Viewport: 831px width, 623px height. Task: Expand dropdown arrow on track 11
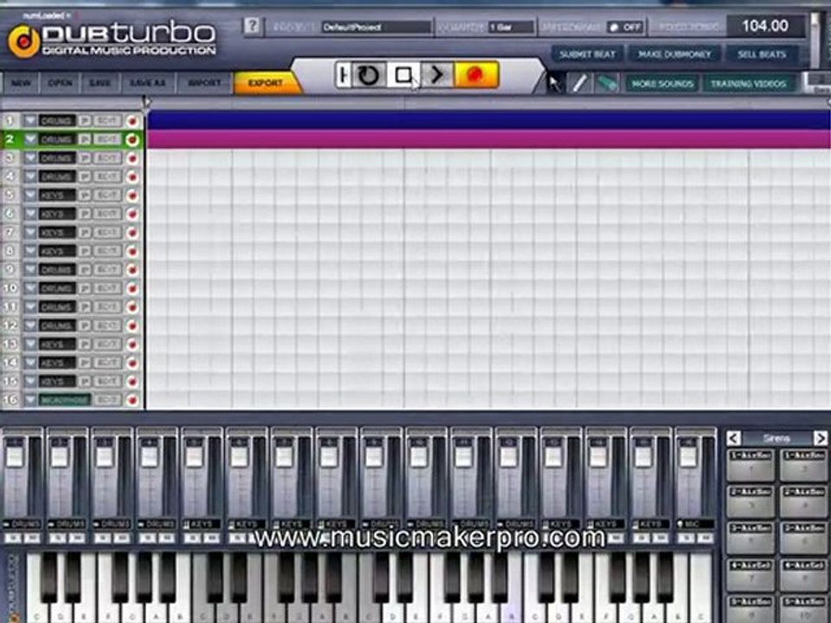point(30,307)
